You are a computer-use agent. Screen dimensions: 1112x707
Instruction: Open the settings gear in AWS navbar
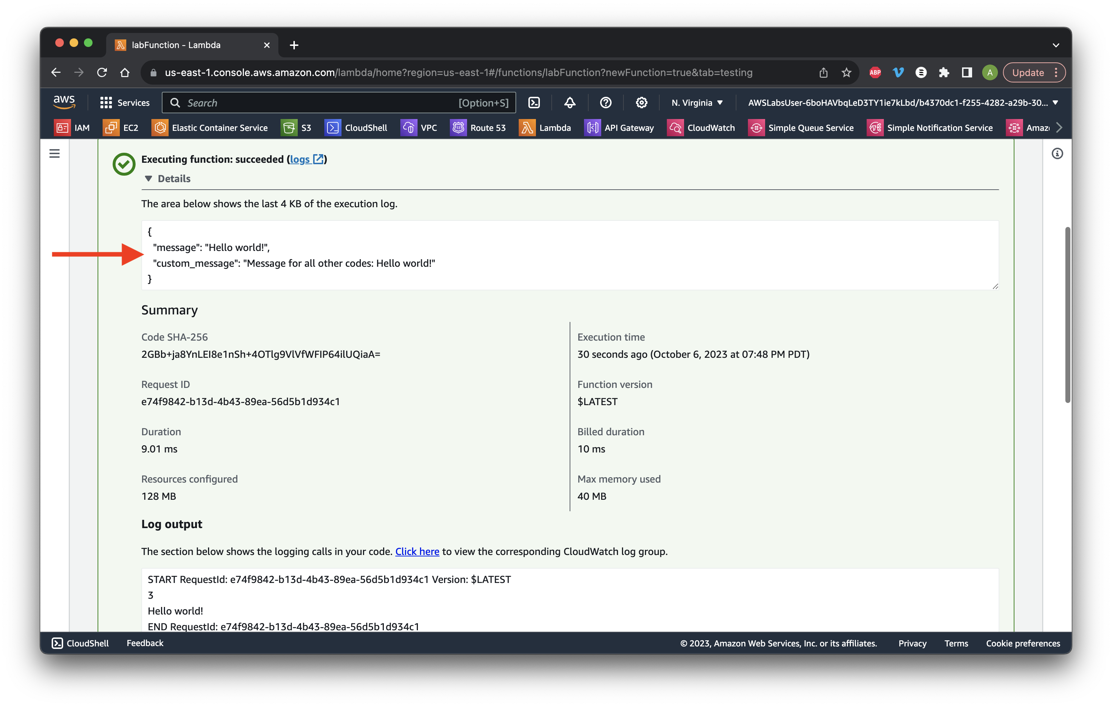[x=641, y=103]
